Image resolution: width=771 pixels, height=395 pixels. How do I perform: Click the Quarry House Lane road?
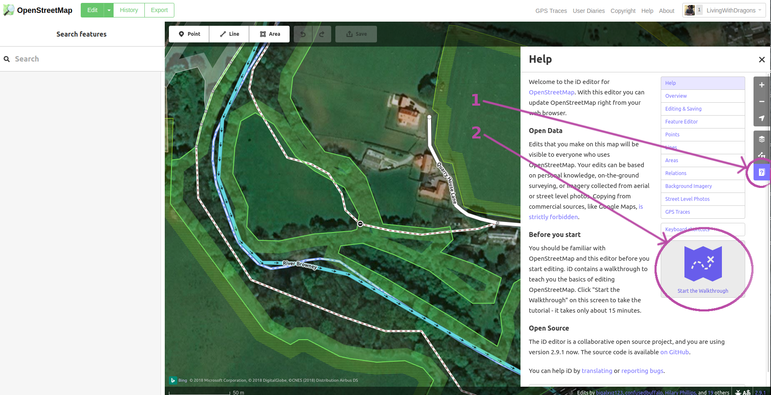(447, 183)
